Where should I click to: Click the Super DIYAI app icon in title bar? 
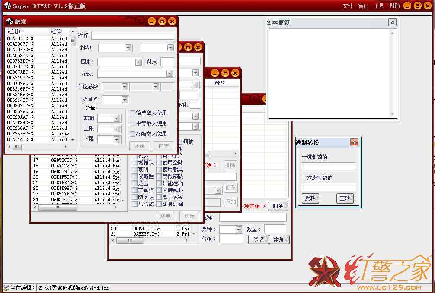point(7,6)
